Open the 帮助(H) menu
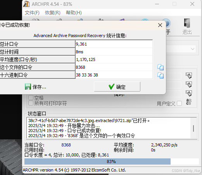The width and height of the screenshot is (202, 175). click(x=74, y=13)
